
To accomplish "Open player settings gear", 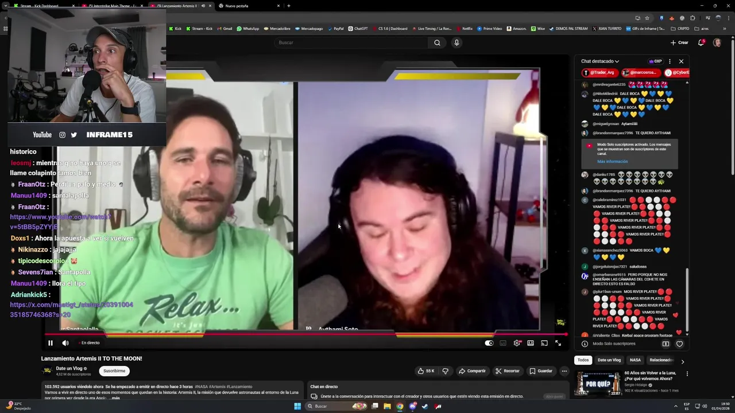I will click(517, 343).
